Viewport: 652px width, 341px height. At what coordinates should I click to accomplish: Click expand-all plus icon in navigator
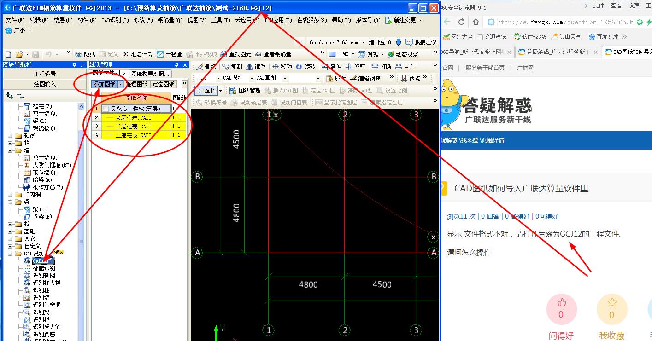tap(9, 96)
